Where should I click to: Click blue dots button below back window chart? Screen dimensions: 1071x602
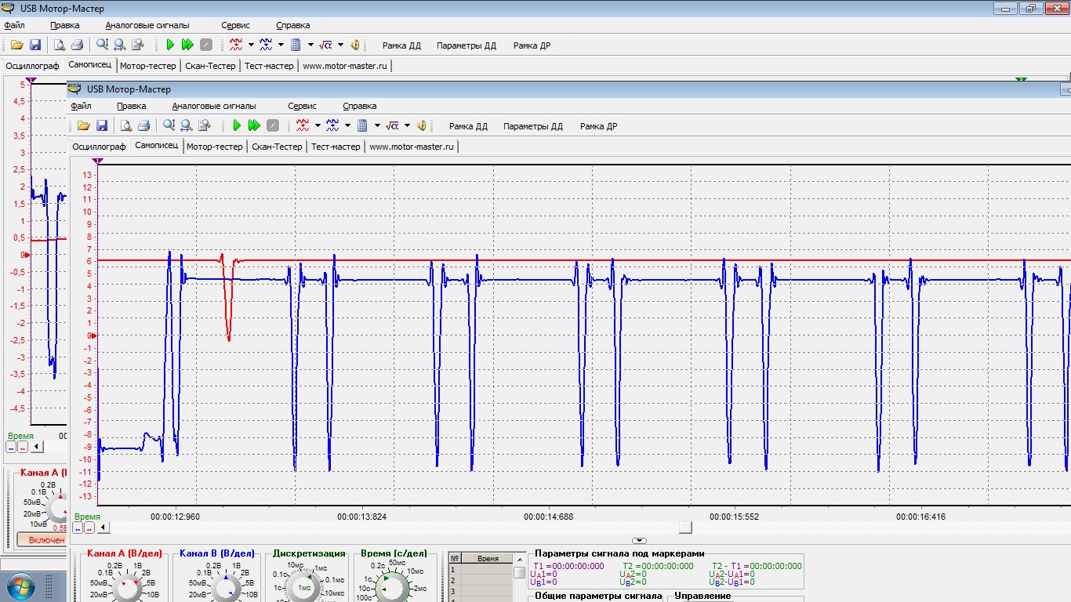(11, 447)
